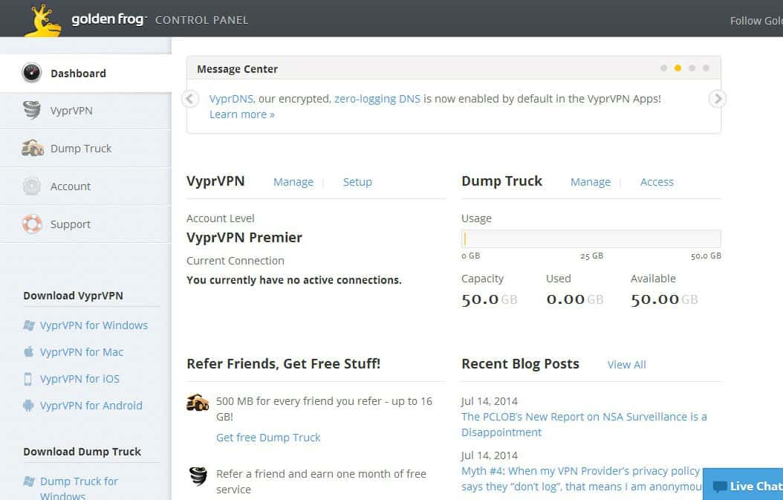Click the frog icon next to refer-a-friend service
Viewport: 783px width, 500px height.
(x=197, y=475)
